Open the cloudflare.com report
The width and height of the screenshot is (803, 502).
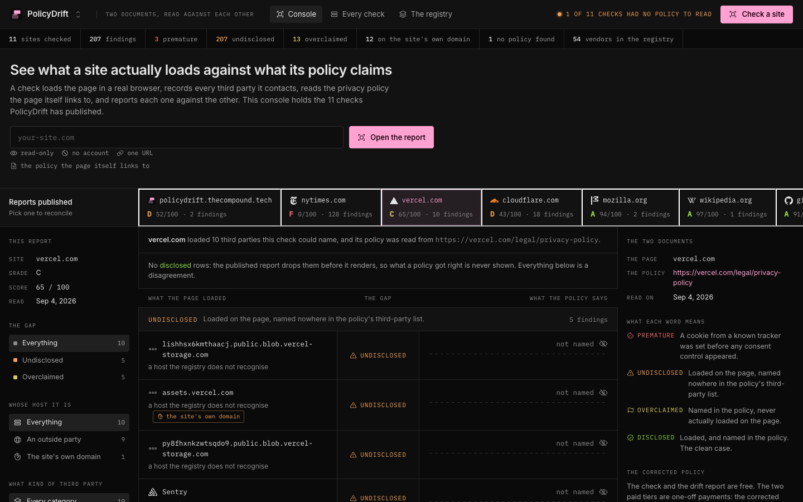click(531, 207)
